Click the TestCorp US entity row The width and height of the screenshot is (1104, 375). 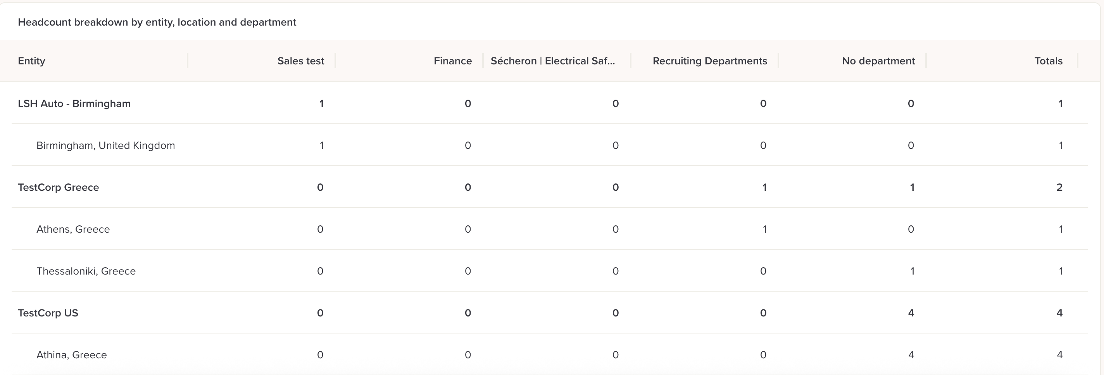click(x=549, y=313)
